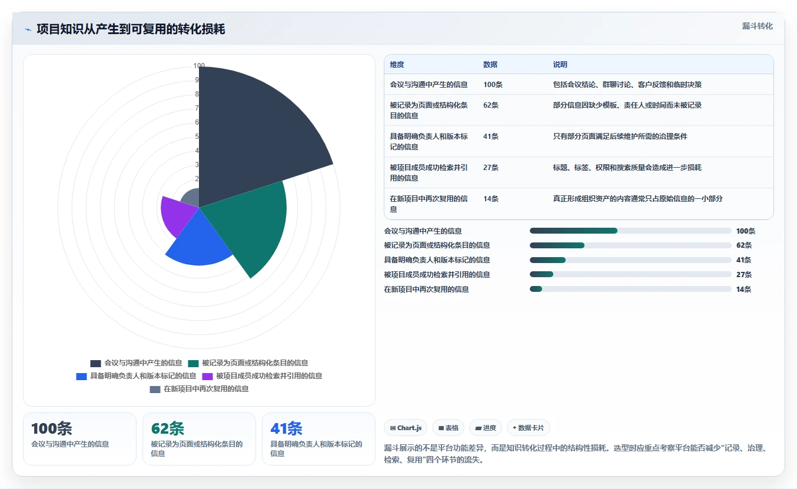Click the 100条 progress bar
Screen dimensions: 797x489
pyautogui.click(x=630, y=231)
